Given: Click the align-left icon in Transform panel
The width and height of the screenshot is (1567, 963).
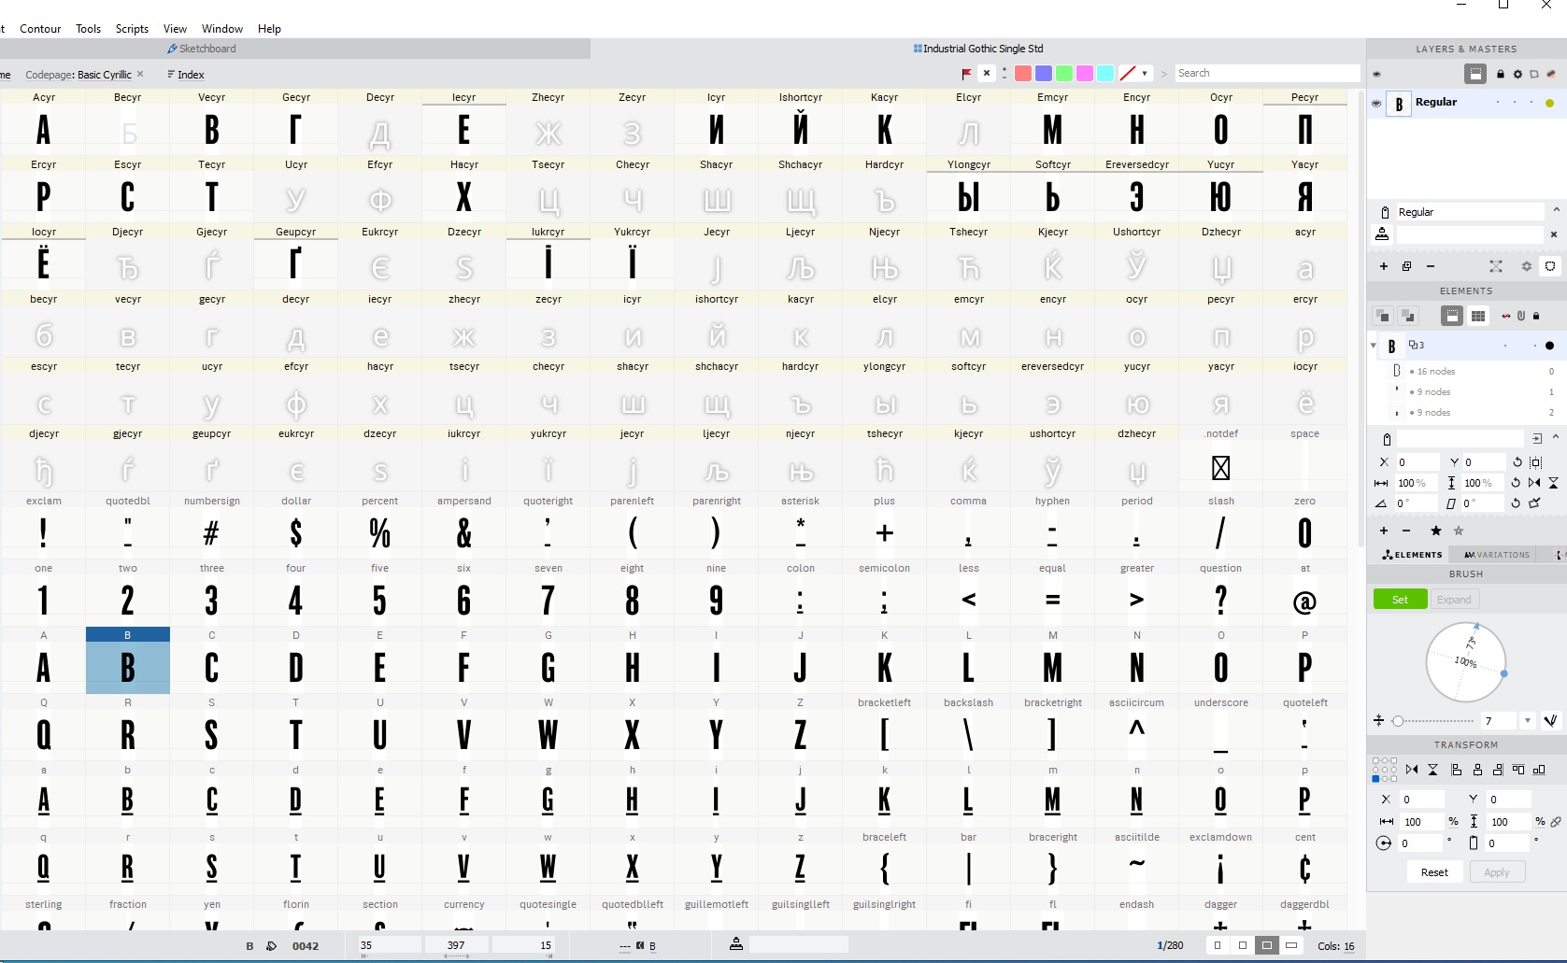Looking at the screenshot, I should 1456,770.
